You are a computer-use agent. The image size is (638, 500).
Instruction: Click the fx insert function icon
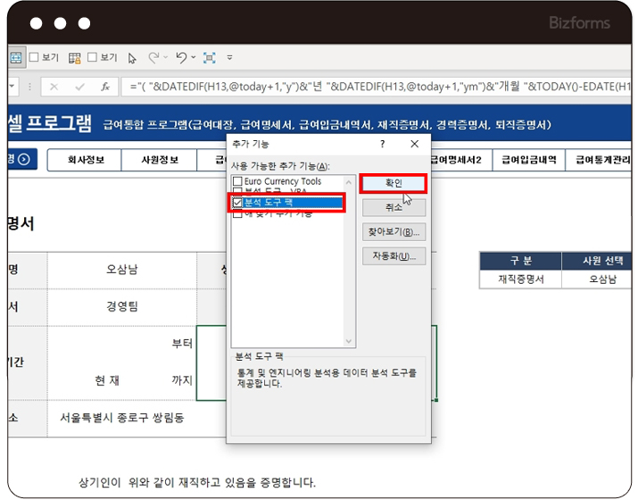[104, 87]
